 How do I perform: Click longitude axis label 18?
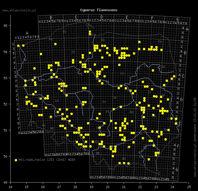pyautogui.click(x=75, y=187)
